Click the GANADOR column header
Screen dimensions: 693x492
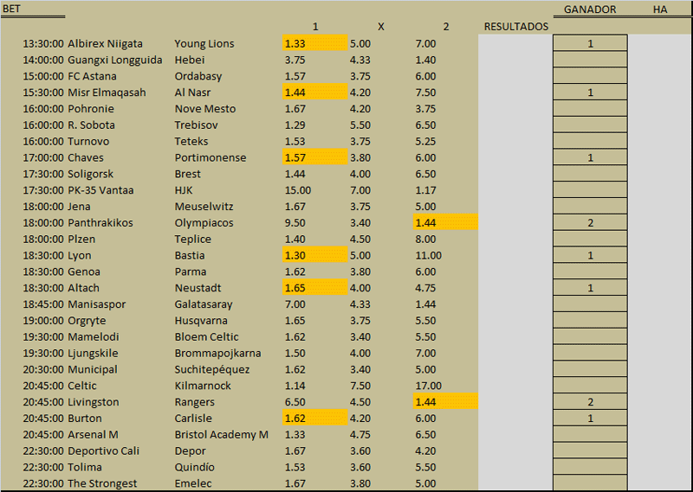pos(590,10)
